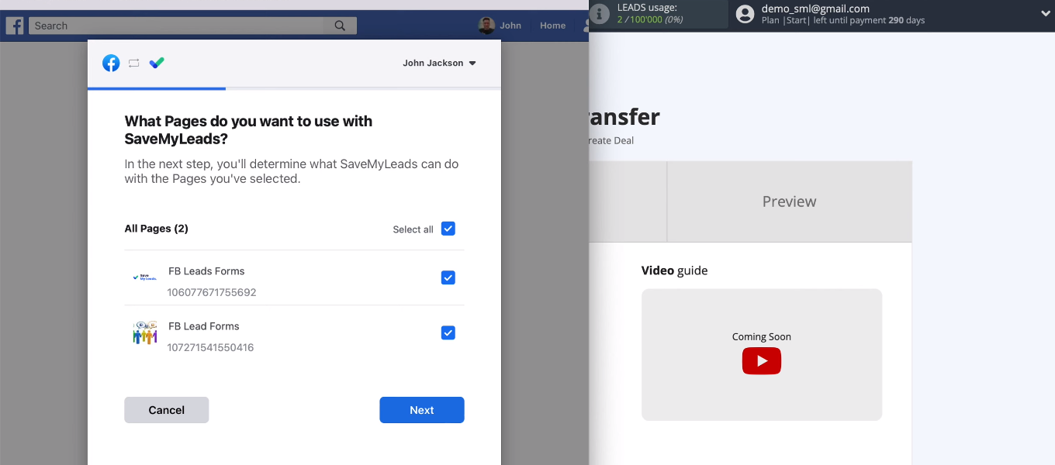Click the transfer arrows icon in dialog header
Screen dimensions: 1055x465
coord(133,63)
